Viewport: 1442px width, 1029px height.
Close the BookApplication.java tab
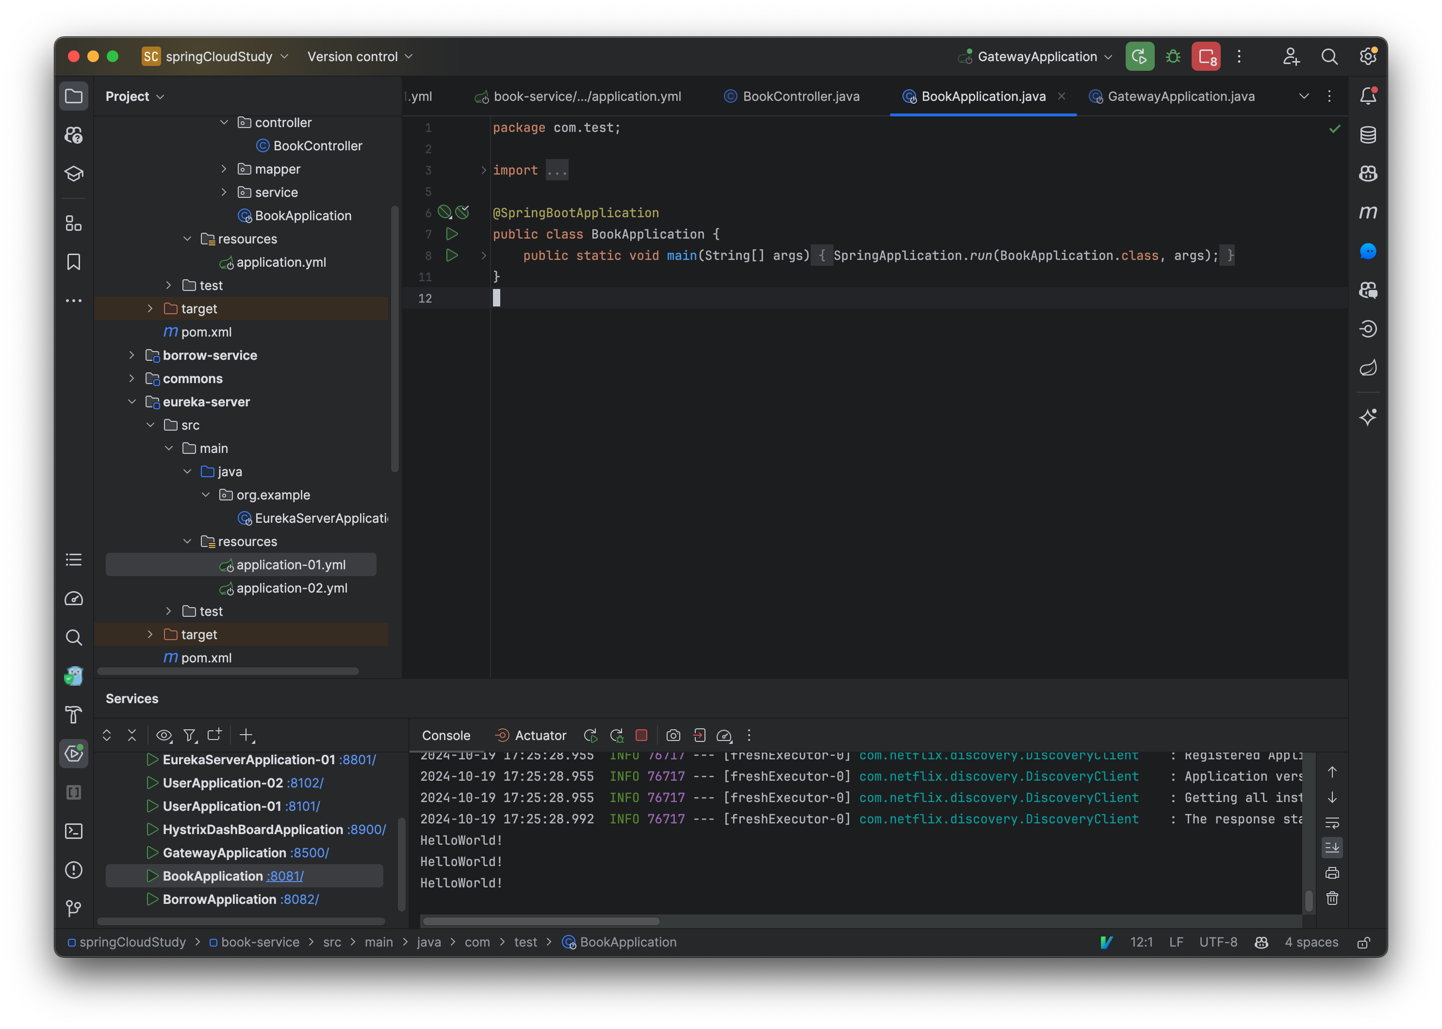point(1062,96)
